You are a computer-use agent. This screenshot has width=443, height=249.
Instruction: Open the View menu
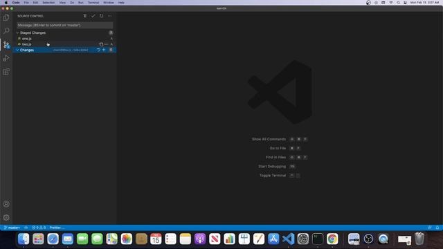click(62, 3)
